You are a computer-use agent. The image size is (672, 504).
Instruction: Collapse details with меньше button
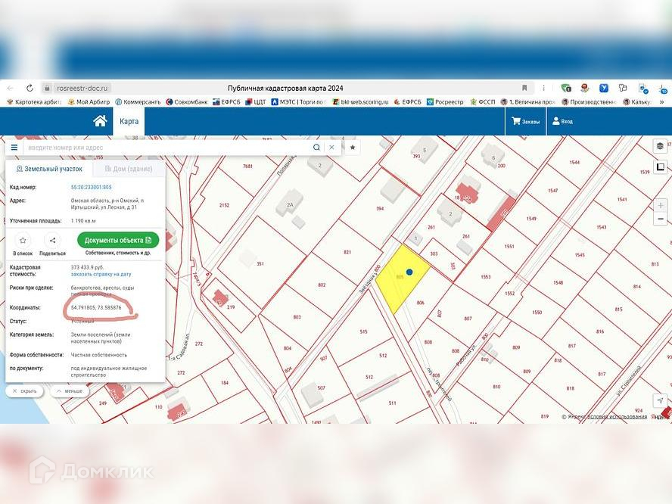click(70, 390)
